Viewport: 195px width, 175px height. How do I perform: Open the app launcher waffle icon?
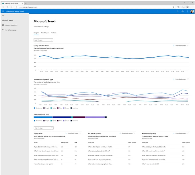(3, 11)
